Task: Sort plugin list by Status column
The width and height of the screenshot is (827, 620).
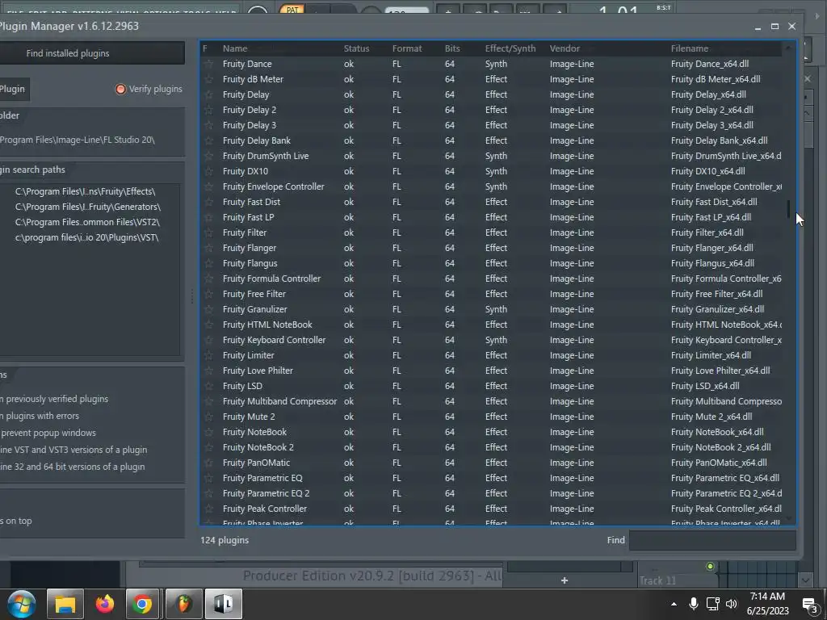Action: point(356,48)
